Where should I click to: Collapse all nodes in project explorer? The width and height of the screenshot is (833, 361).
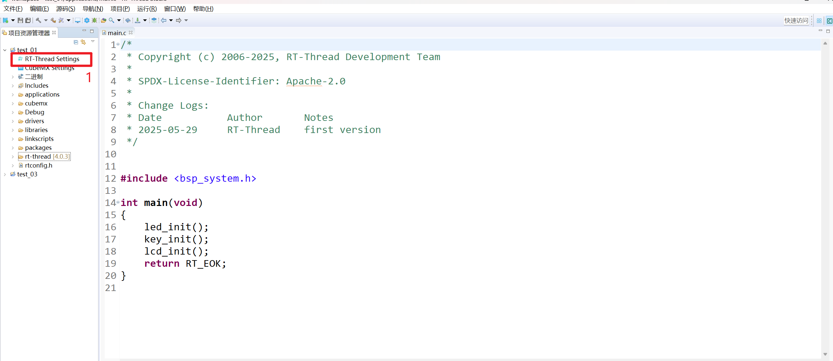(x=76, y=42)
